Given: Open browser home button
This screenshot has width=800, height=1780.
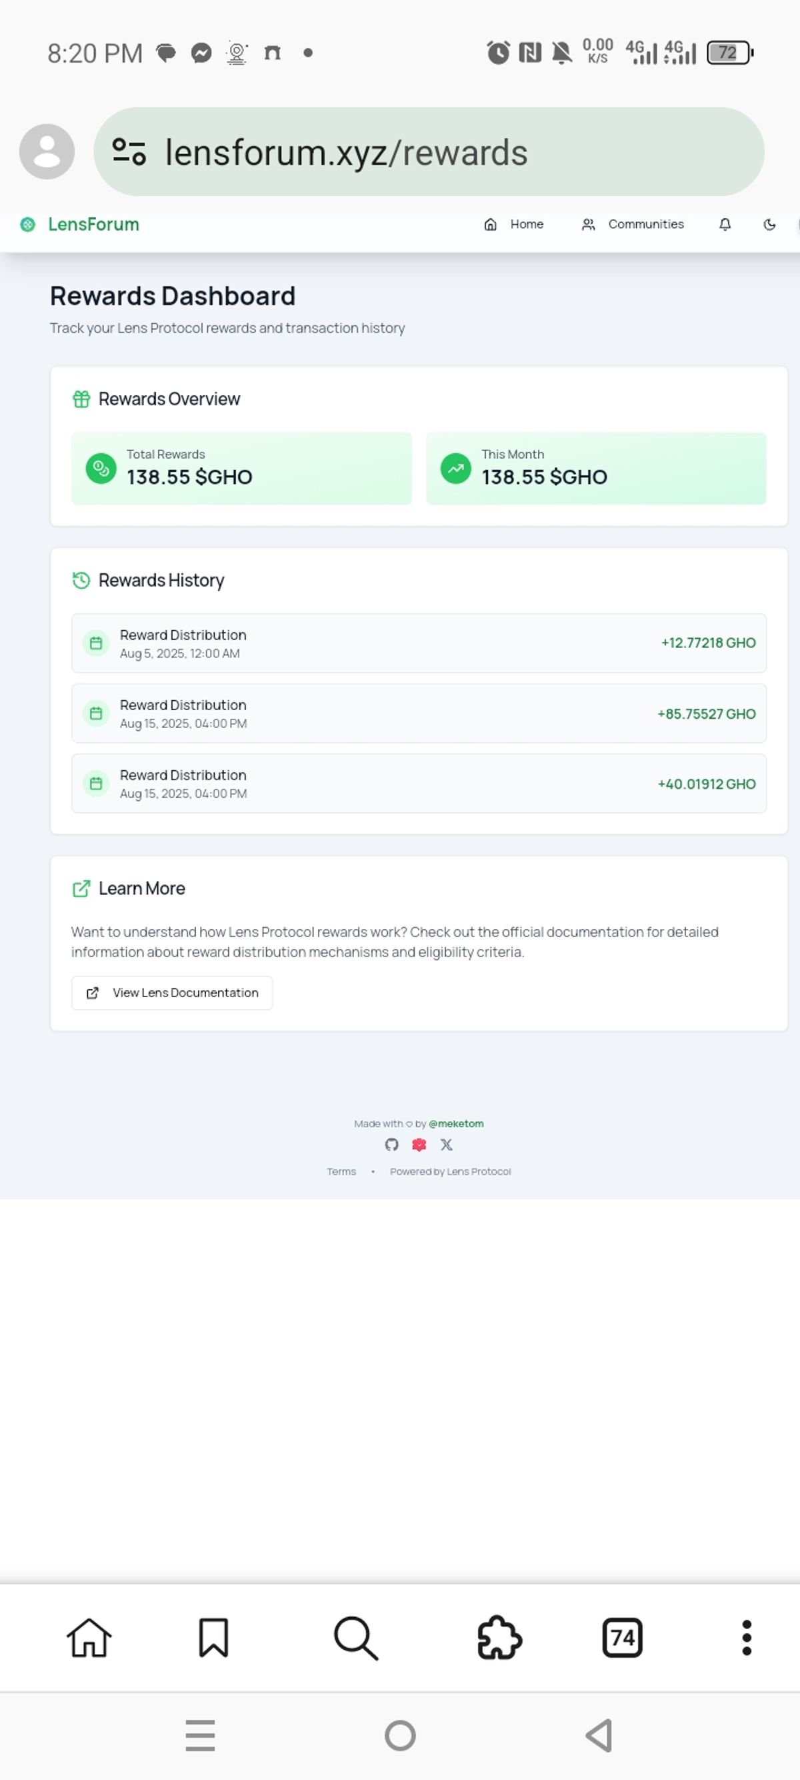Looking at the screenshot, I should 89,1638.
